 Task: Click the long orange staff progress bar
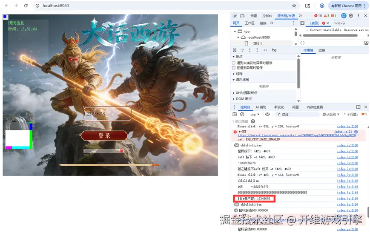(x=109, y=165)
